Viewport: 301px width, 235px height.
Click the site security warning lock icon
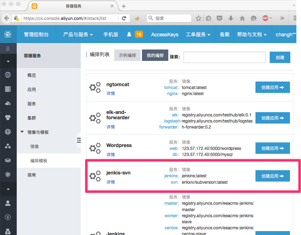pyautogui.click(x=17, y=18)
